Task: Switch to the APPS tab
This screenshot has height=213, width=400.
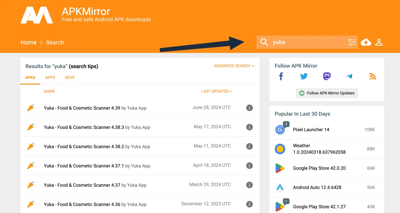Action: tap(50, 78)
